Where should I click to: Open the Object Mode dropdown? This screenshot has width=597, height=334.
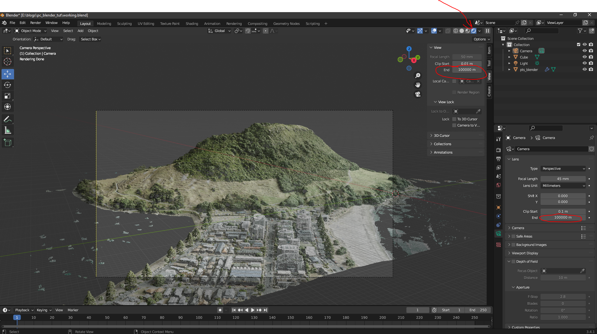coord(31,31)
